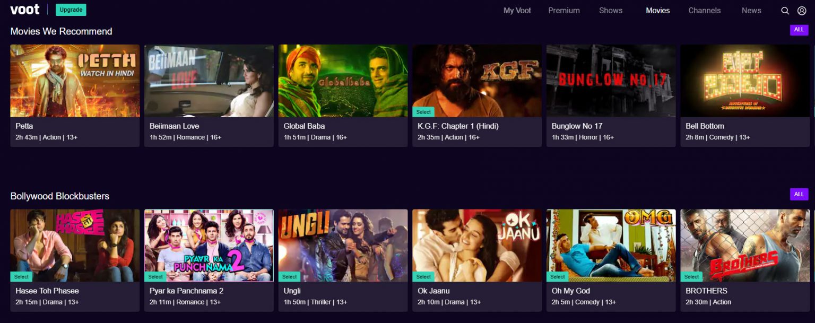This screenshot has height=323, width=815.
Task: Open the movie Petta
Action: 74,81
